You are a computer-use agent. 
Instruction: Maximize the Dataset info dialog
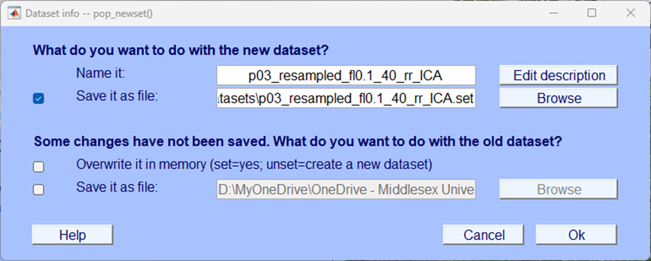[591, 13]
